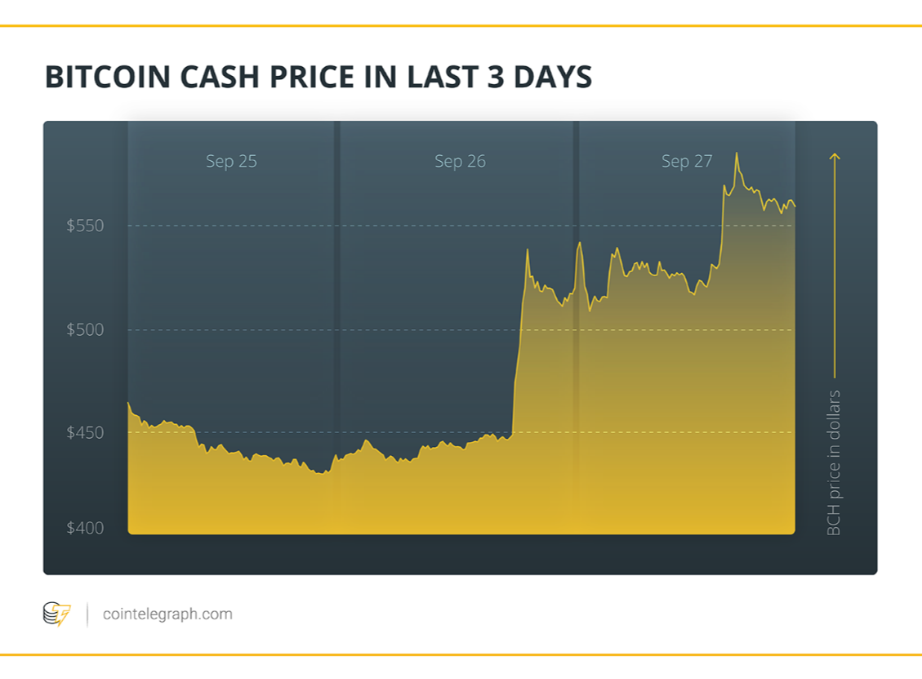Click the $550 price axis label

85,226
